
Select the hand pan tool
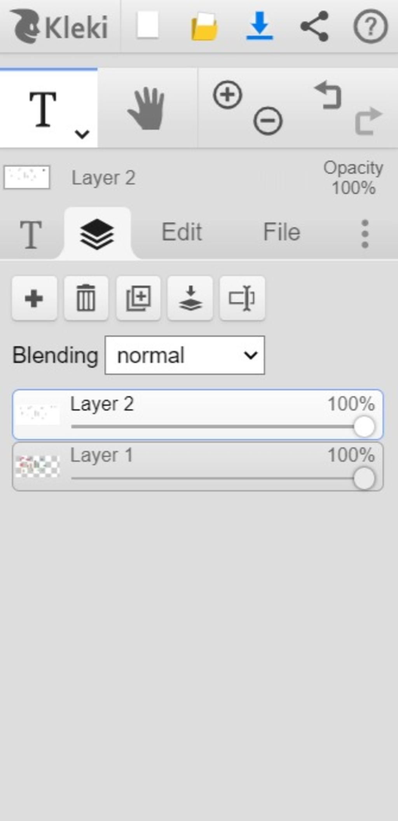(147, 108)
